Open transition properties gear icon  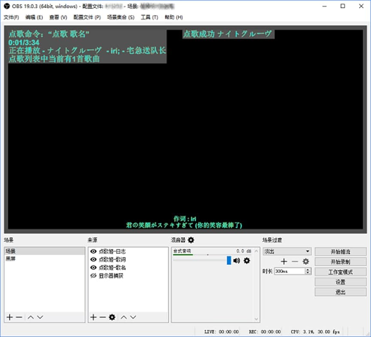[x=306, y=261]
